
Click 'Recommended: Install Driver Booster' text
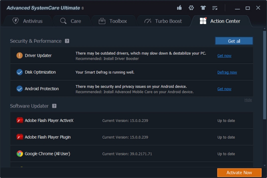click(x=107, y=58)
